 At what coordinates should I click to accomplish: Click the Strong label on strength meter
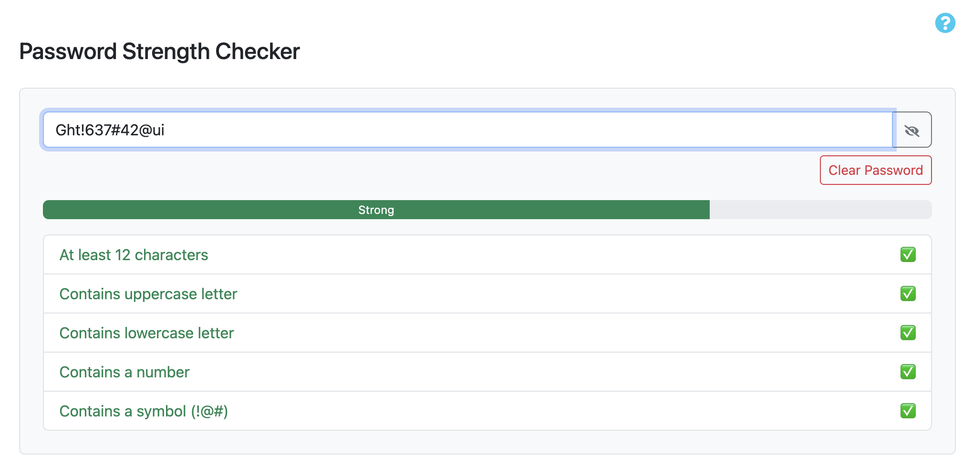coord(376,210)
